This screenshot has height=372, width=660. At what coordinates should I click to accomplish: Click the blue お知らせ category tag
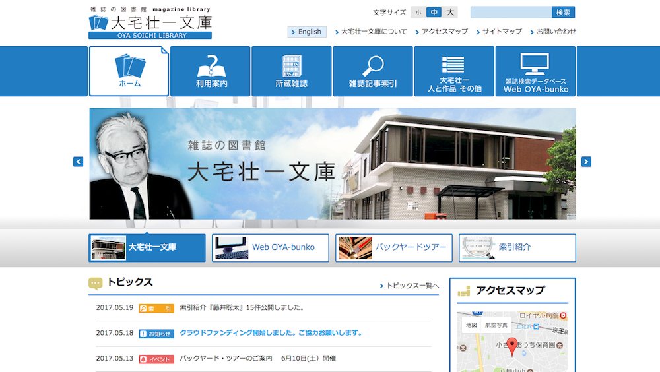coord(156,334)
